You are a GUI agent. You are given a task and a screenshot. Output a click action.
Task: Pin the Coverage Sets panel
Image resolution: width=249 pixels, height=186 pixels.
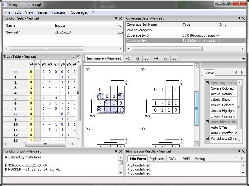[239, 18]
